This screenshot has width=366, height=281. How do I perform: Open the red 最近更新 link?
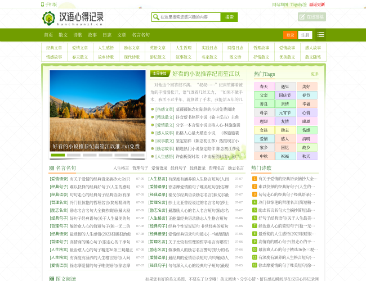click(317, 4)
